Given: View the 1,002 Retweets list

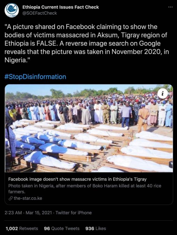Looking at the screenshot, I should (x=22, y=228).
